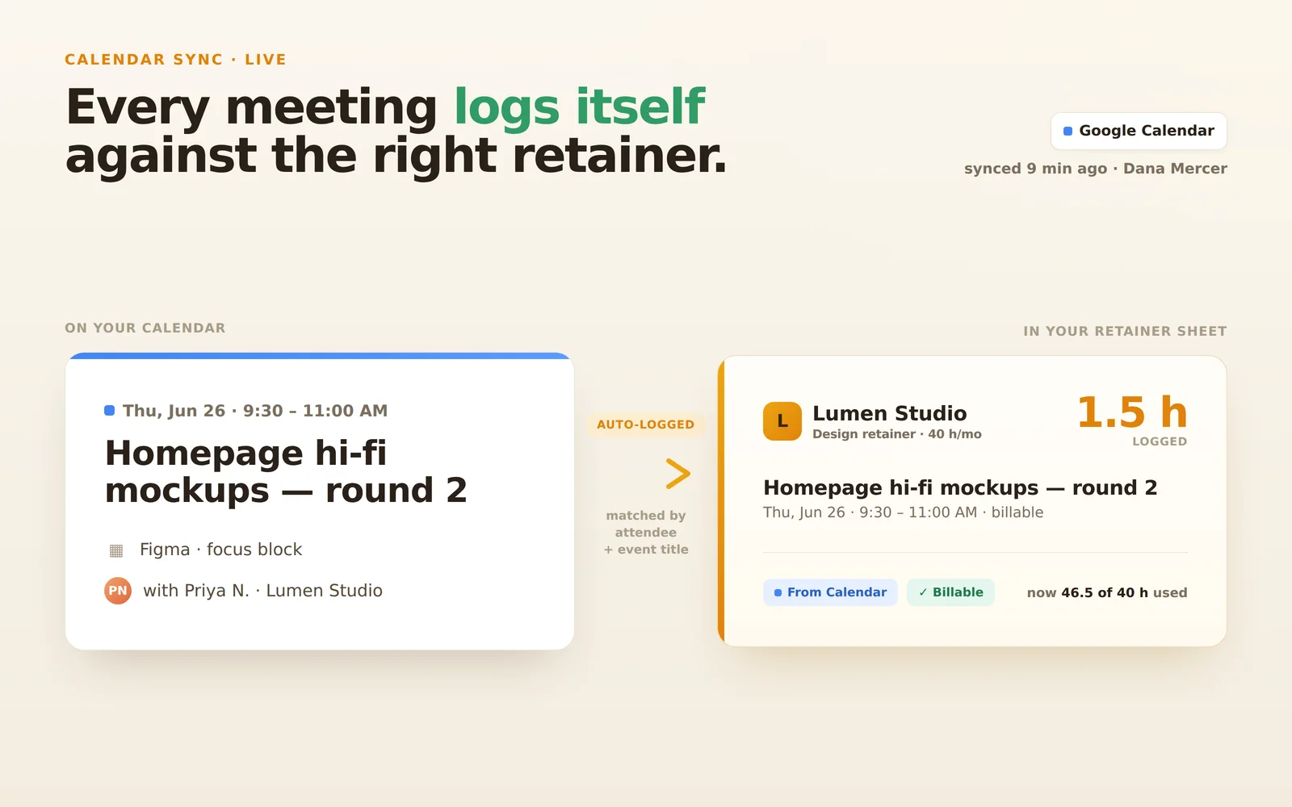Click the Calendar Sync · Live label
Image resolution: width=1292 pixels, height=807 pixels.
(175, 60)
